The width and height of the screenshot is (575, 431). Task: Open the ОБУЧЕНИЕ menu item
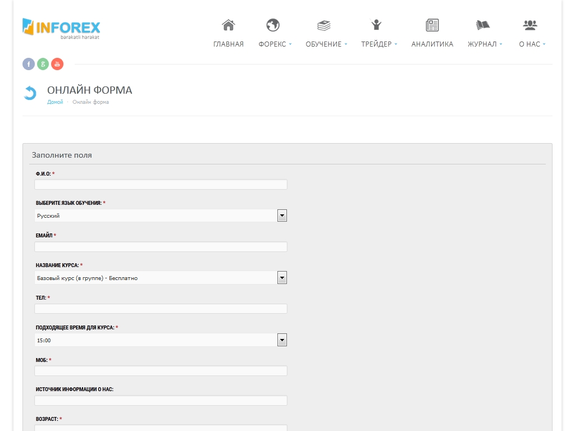tap(324, 44)
